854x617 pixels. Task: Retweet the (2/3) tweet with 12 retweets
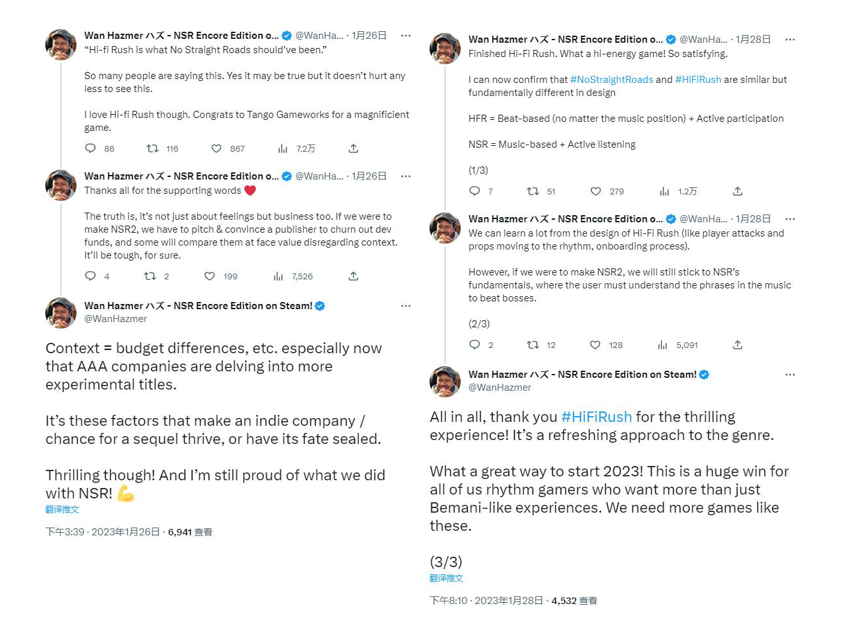click(533, 345)
